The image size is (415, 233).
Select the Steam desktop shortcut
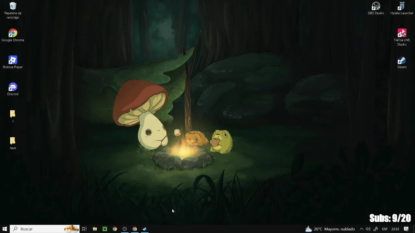[x=402, y=62]
